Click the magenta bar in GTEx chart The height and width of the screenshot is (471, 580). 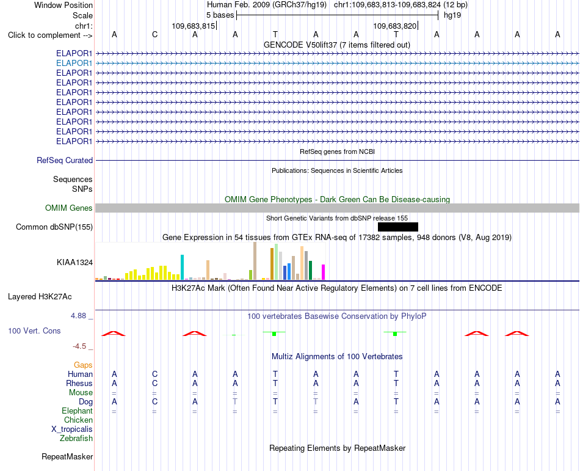click(x=324, y=272)
